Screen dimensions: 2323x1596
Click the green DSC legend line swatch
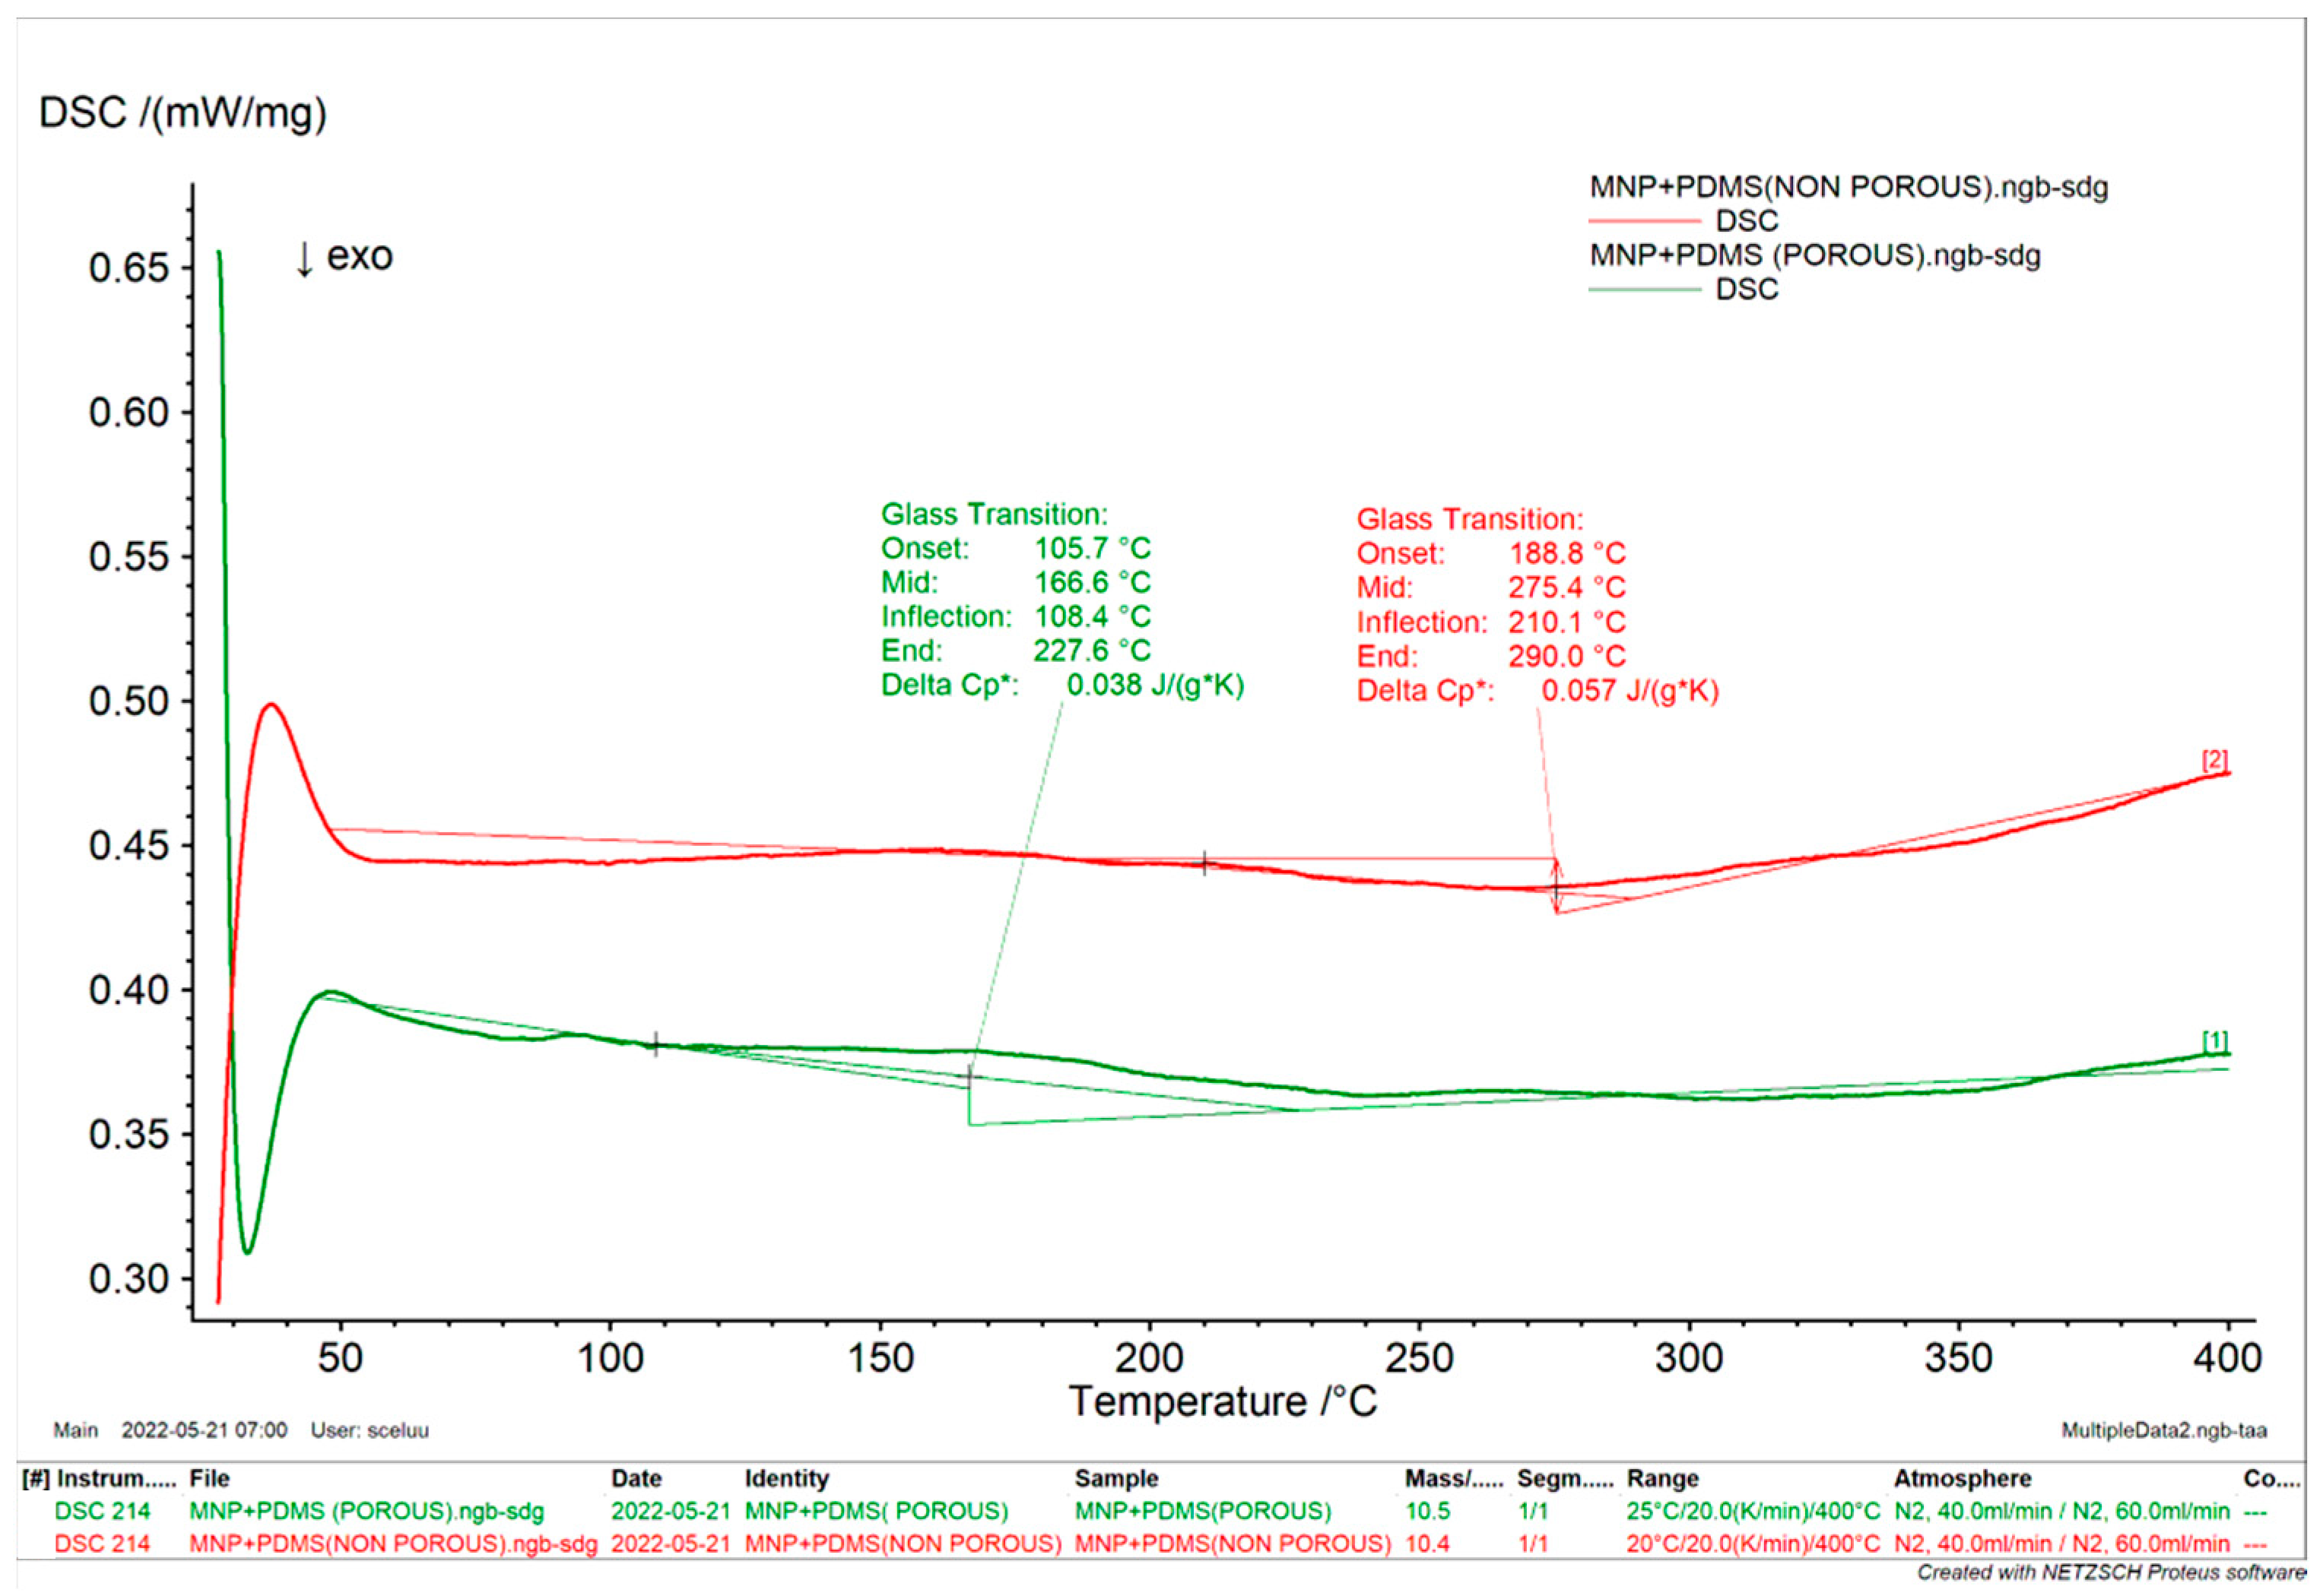[1644, 290]
